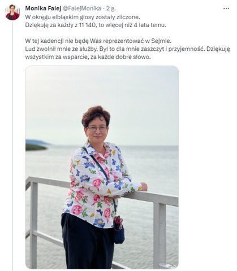Image resolution: width=237 pixels, height=271 pixels.
Task: Open Monika Falej's round profile avatar
Action: tap(12, 12)
